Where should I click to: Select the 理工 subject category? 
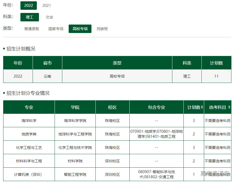click(30, 17)
